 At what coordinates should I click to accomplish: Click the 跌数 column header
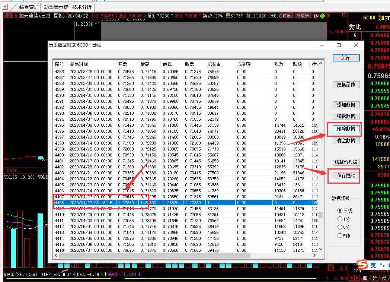300,64
